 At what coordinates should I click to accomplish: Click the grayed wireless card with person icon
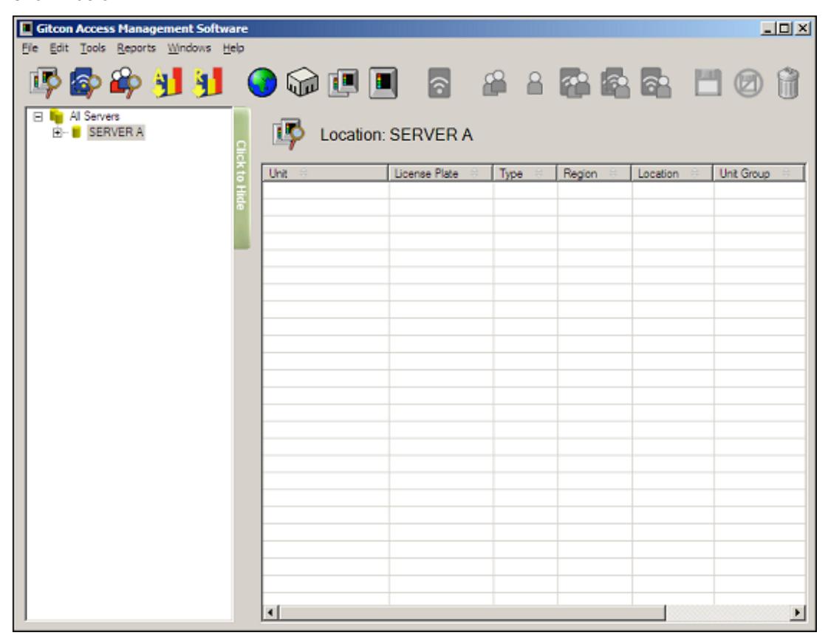tap(656, 83)
